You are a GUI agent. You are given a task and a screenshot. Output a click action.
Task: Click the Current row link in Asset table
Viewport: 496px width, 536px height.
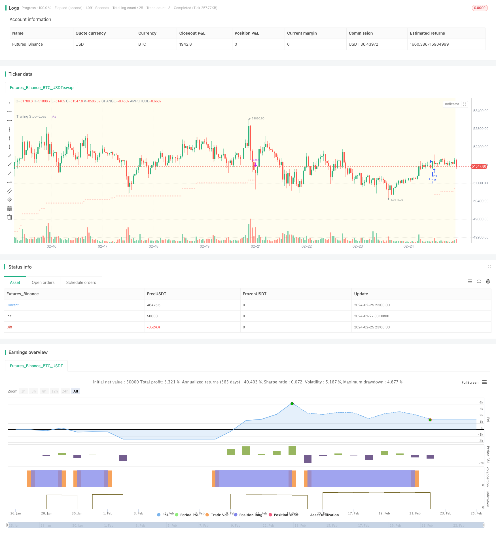[12, 305]
